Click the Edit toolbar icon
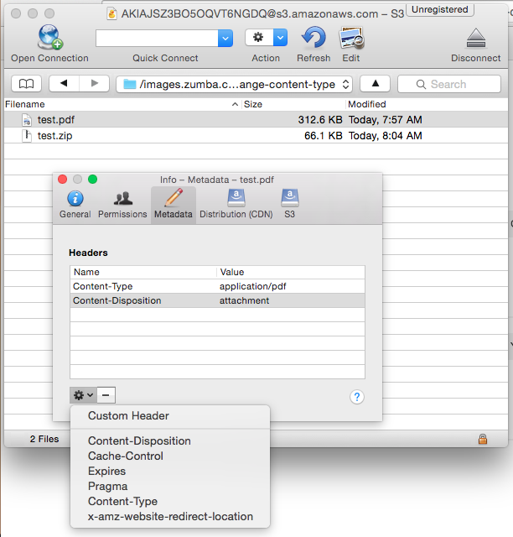Image resolution: width=513 pixels, height=537 pixels. click(351, 38)
